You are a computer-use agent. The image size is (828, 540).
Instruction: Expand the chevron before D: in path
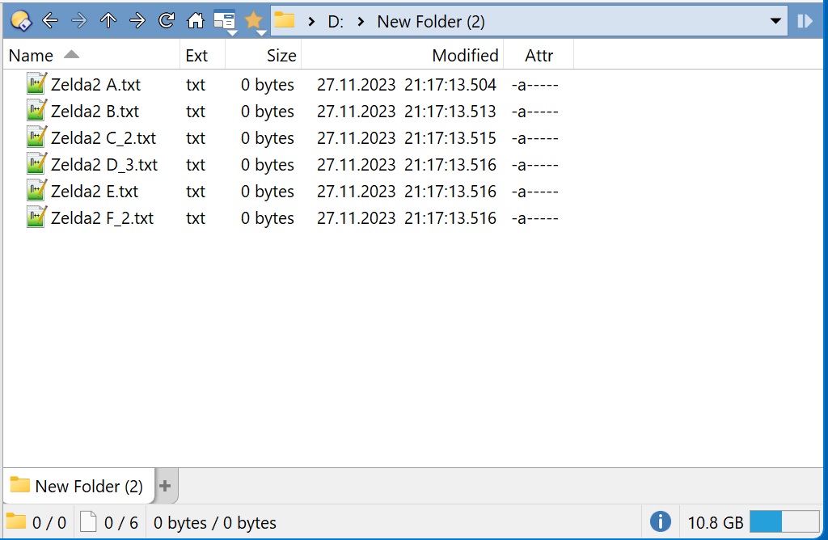[311, 22]
